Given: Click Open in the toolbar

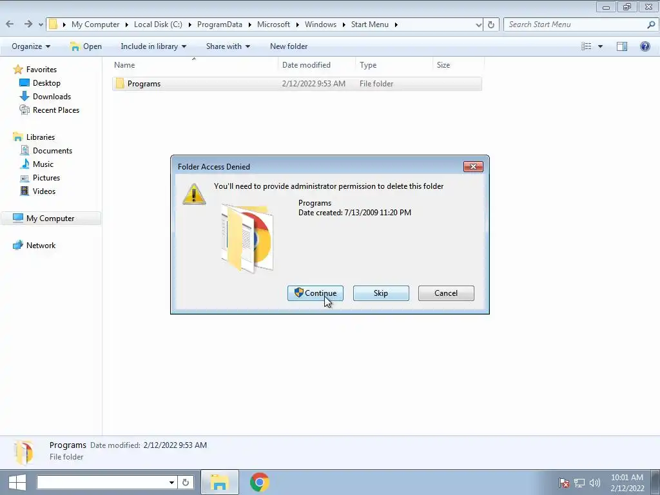Looking at the screenshot, I should pyautogui.click(x=86, y=46).
